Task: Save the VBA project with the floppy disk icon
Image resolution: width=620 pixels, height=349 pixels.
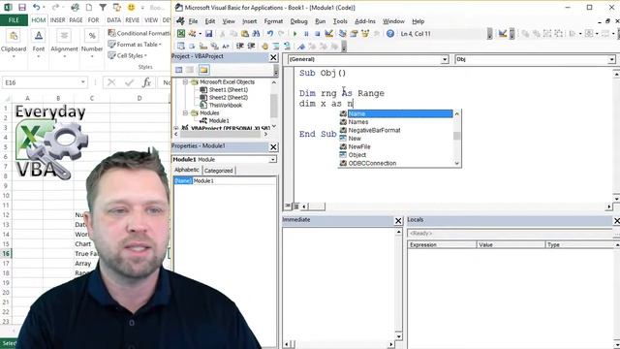Action: tap(209, 34)
